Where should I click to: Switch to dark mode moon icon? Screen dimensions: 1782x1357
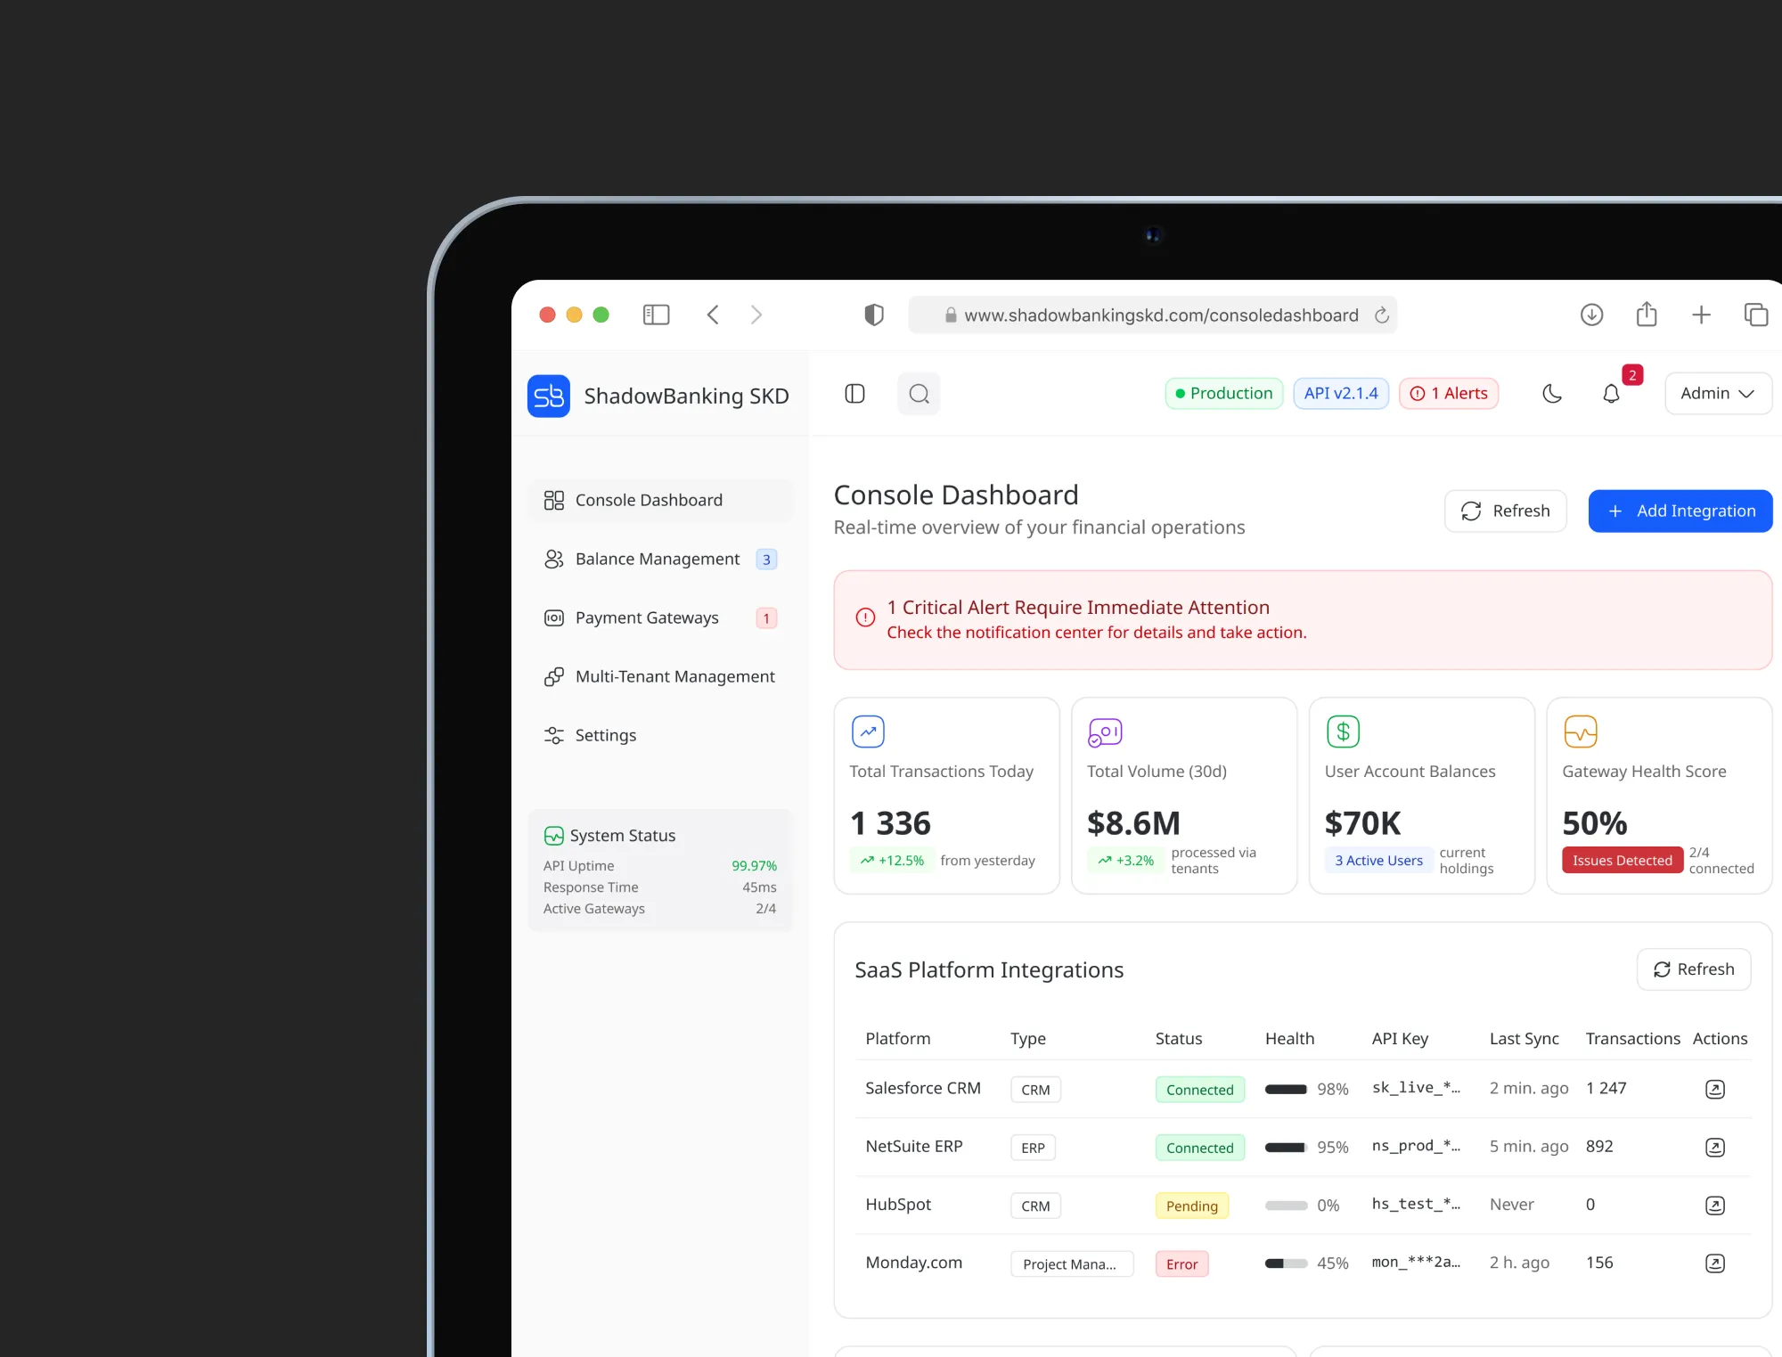click(1552, 393)
